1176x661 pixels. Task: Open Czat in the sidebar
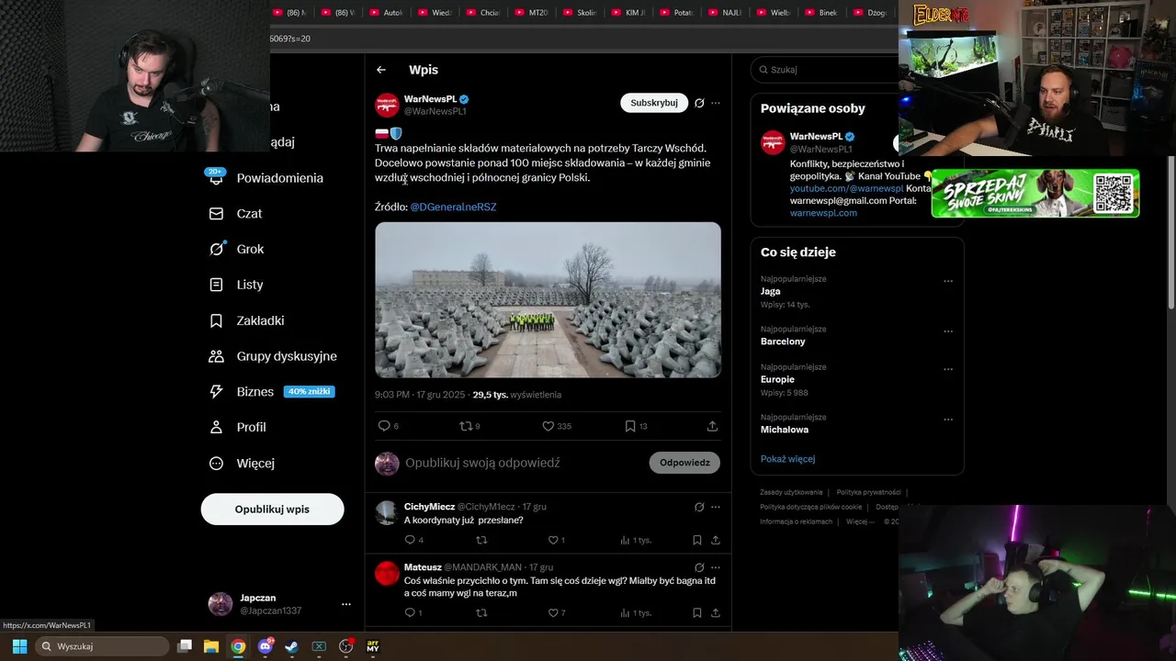point(236,214)
